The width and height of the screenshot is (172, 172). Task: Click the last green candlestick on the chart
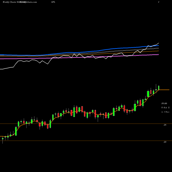click(x=159, y=88)
